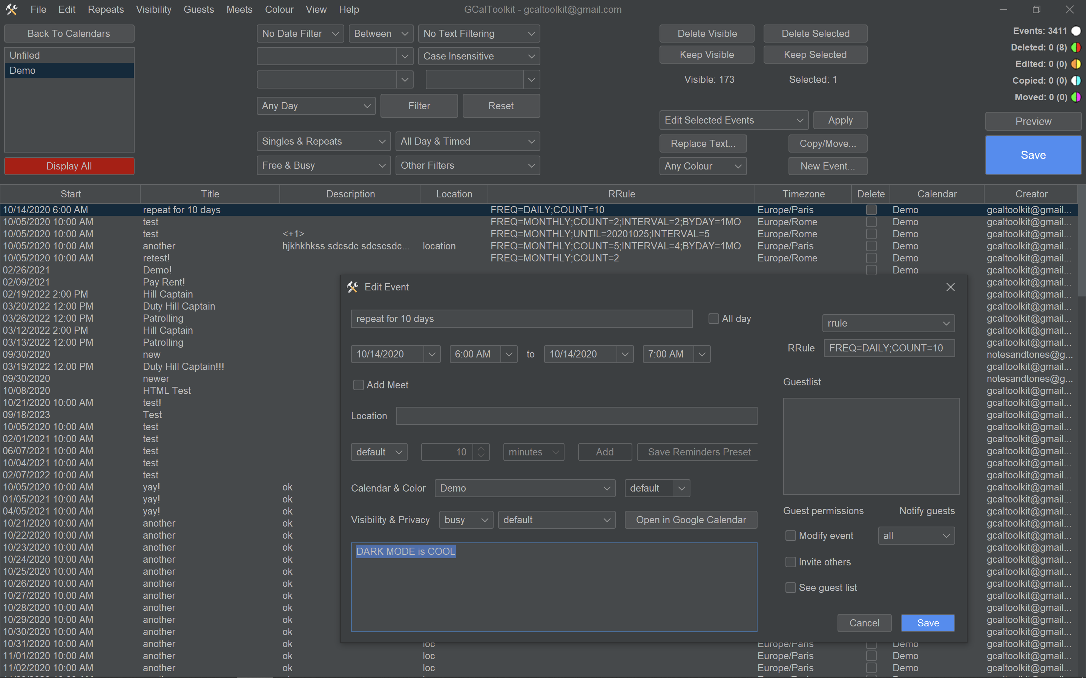Tick Delete checkbox for Demo! row
The height and width of the screenshot is (678, 1086).
pos(871,270)
